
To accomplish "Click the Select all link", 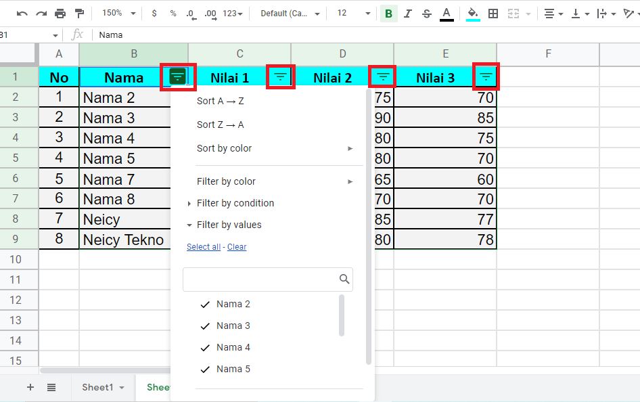I will 203,247.
